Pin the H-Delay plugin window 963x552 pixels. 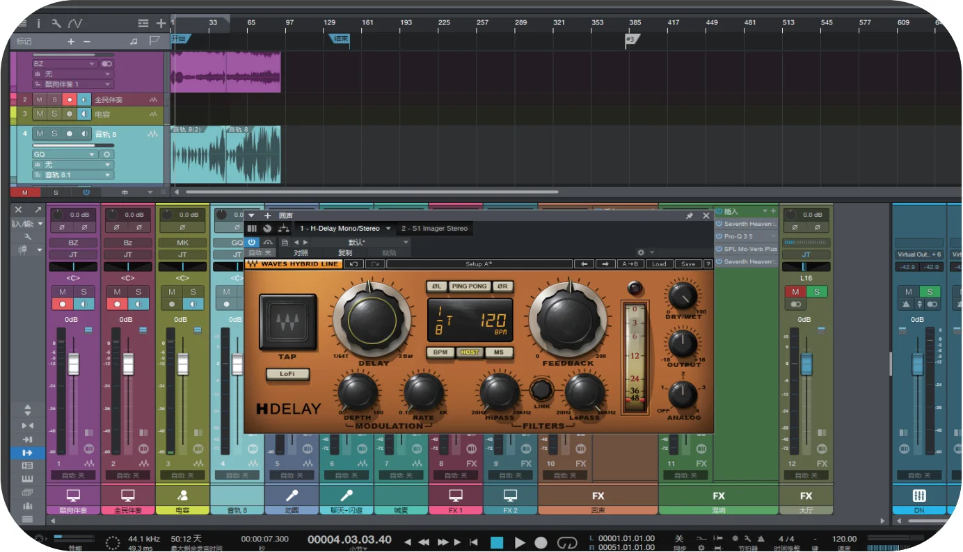coord(690,216)
